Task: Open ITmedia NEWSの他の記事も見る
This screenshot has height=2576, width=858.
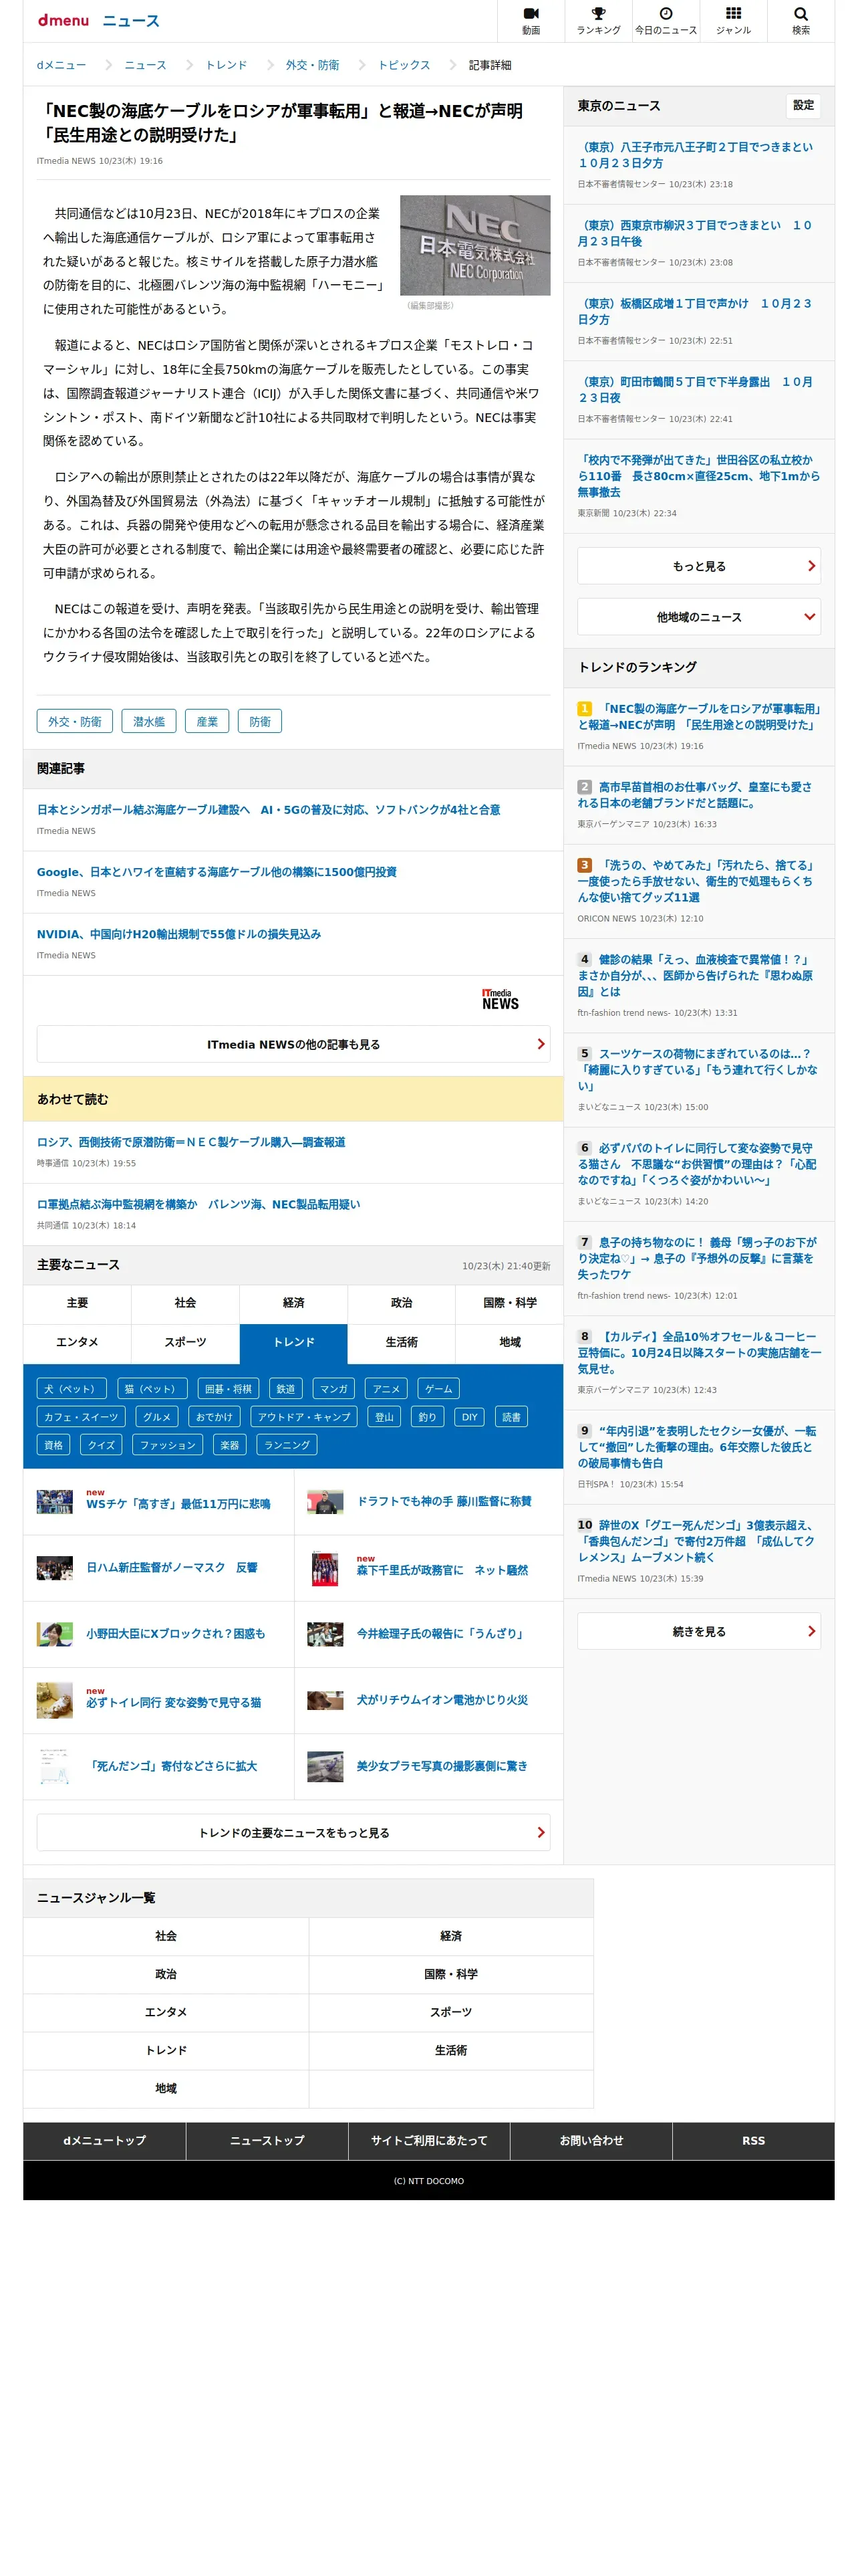Action: 293,1044
